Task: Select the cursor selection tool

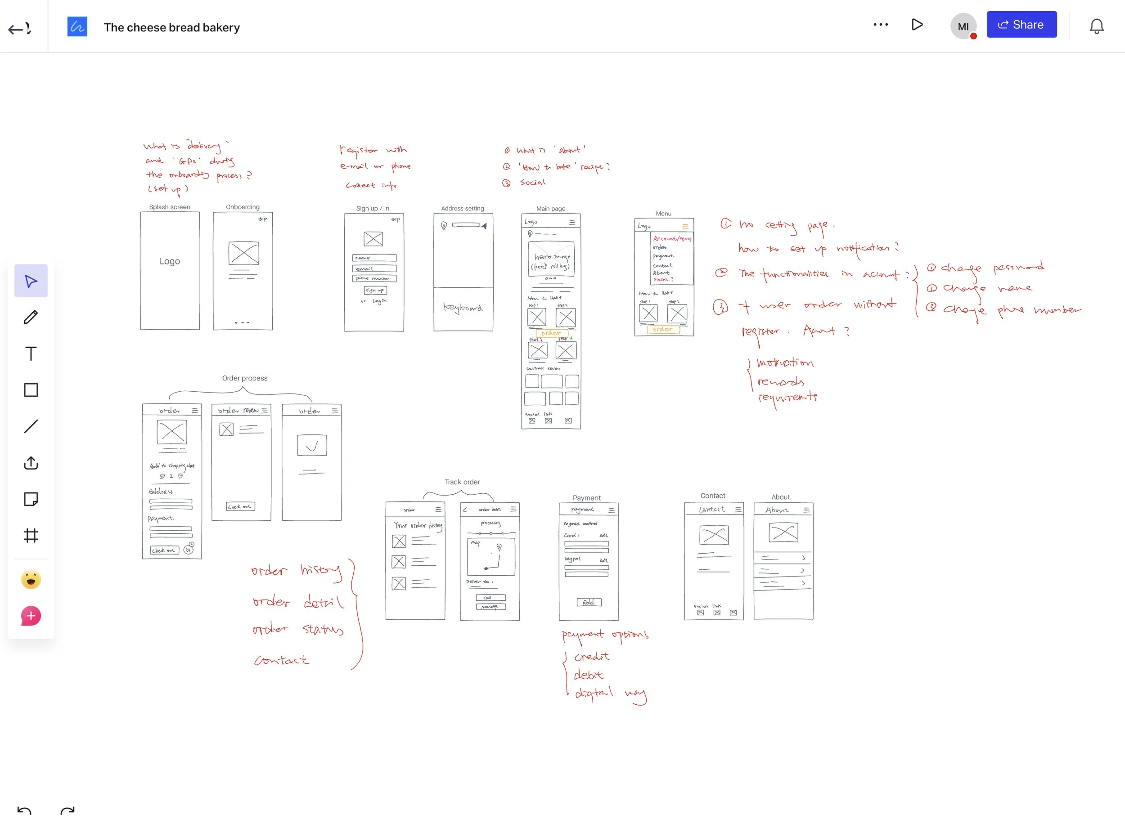Action: (x=31, y=281)
